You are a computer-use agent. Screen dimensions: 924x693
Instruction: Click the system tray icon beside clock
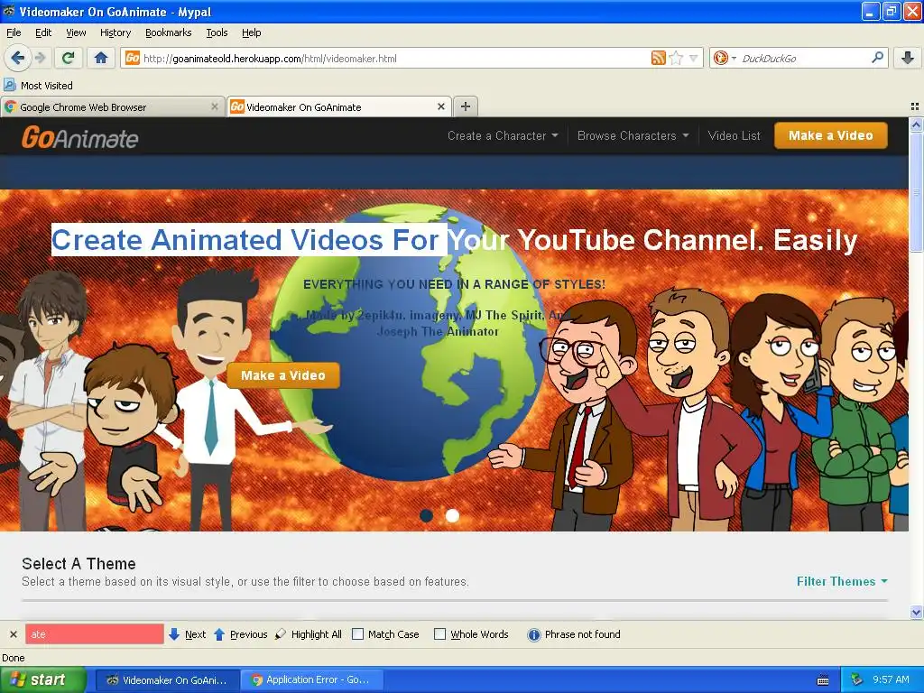tap(857, 679)
